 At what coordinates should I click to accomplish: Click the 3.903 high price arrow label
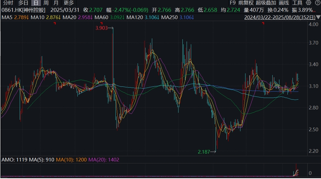(x=104, y=28)
